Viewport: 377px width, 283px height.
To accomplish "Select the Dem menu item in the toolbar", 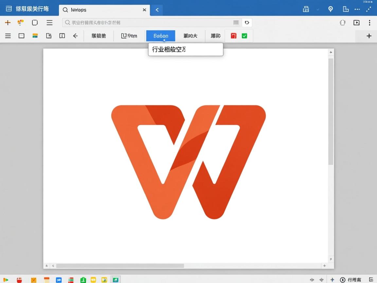I will [129, 36].
